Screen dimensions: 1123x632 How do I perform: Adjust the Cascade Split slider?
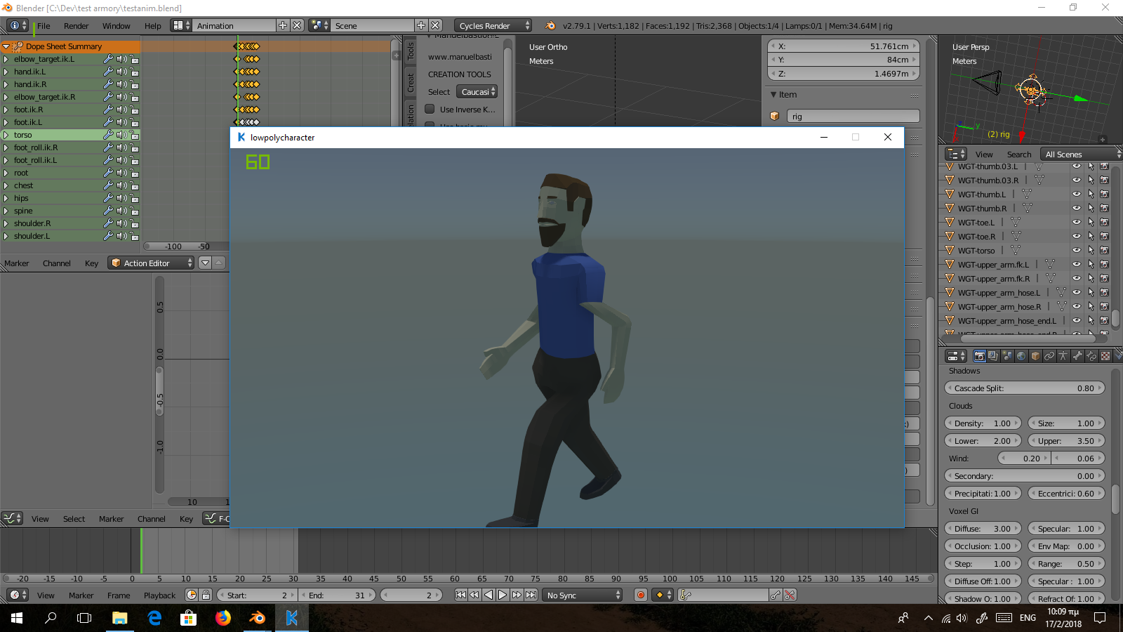coord(1025,388)
